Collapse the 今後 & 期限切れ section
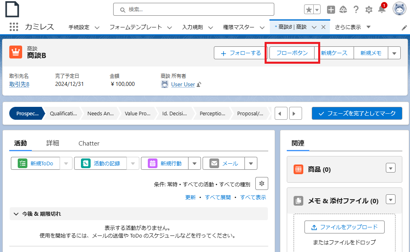The width and height of the screenshot is (410, 252). (139, 214)
